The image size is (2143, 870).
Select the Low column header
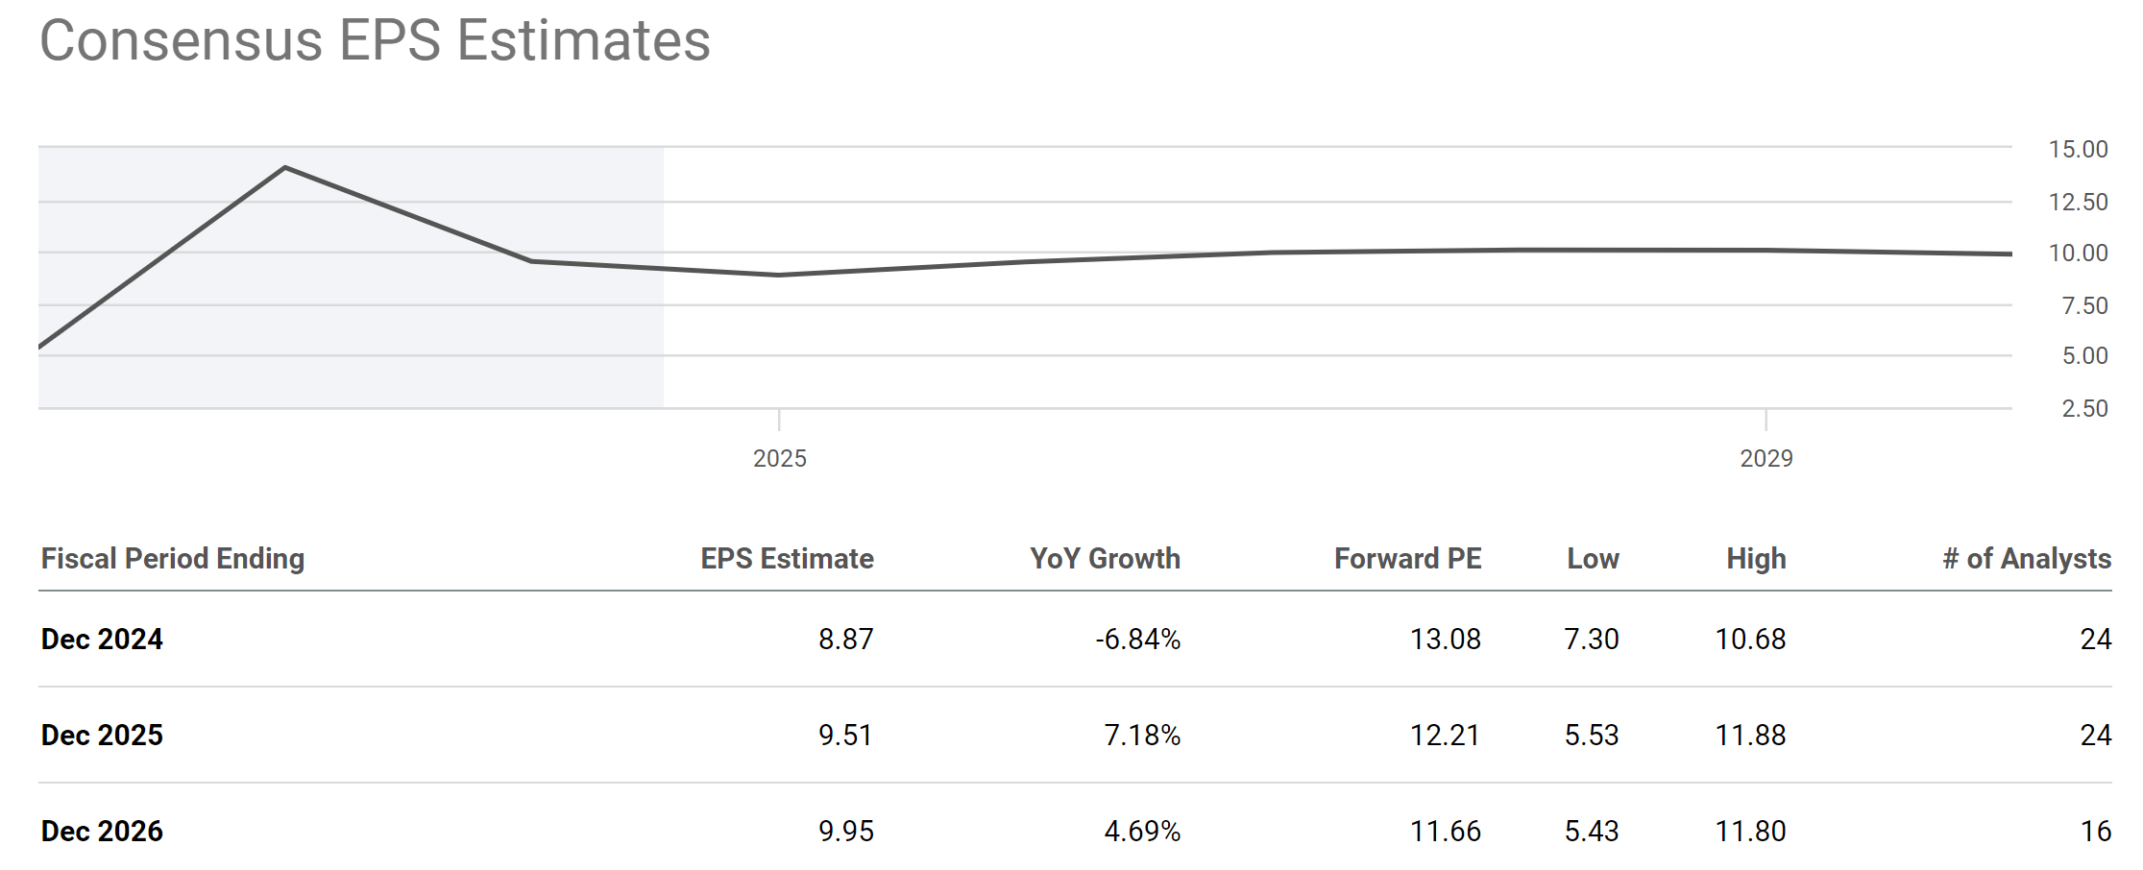pos(1593,559)
